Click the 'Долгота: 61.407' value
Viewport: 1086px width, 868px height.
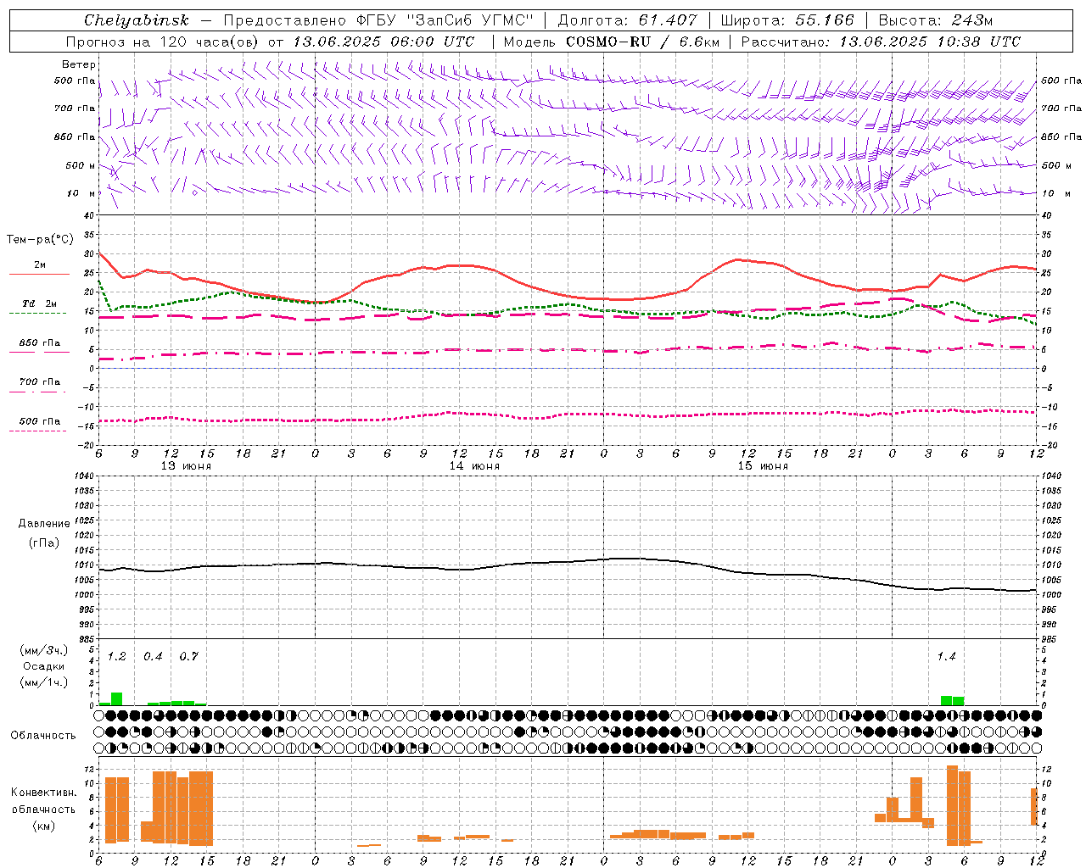tap(627, 20)
